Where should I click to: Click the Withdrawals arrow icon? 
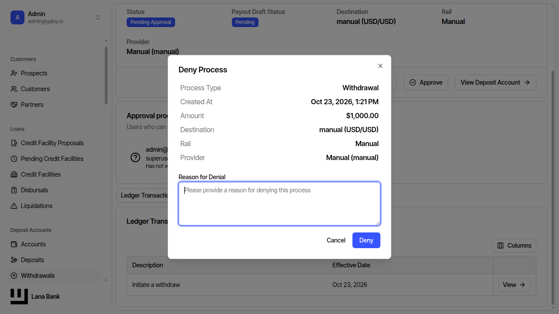pos(14,276)
